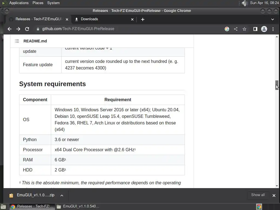
Task: Click the Component column header
Action: (x=35, y=100)
